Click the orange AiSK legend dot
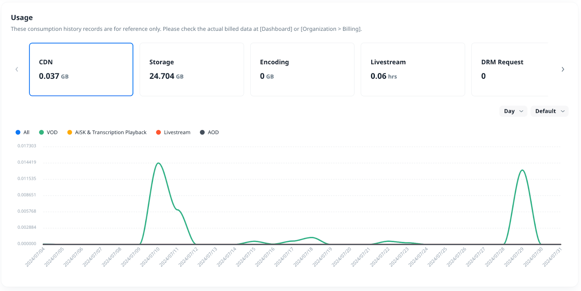The image size is (581, 291). [x=70, y=132]
